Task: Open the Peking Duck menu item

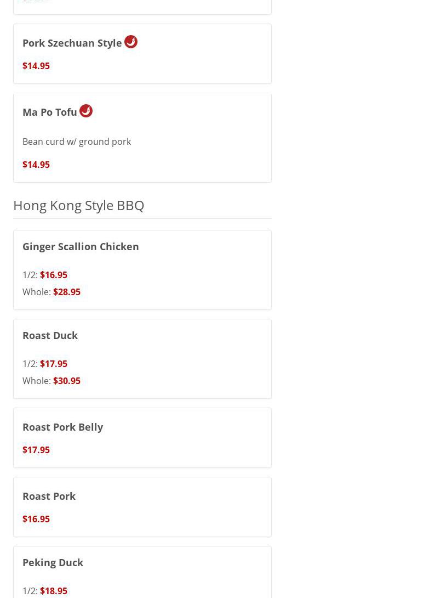Action: (53, 562)
